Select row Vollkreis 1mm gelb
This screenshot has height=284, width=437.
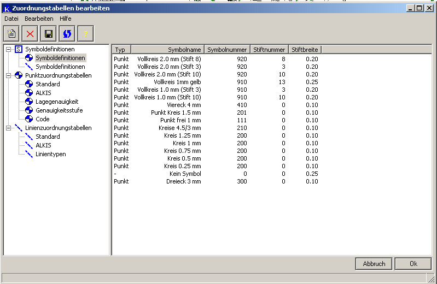216,82
